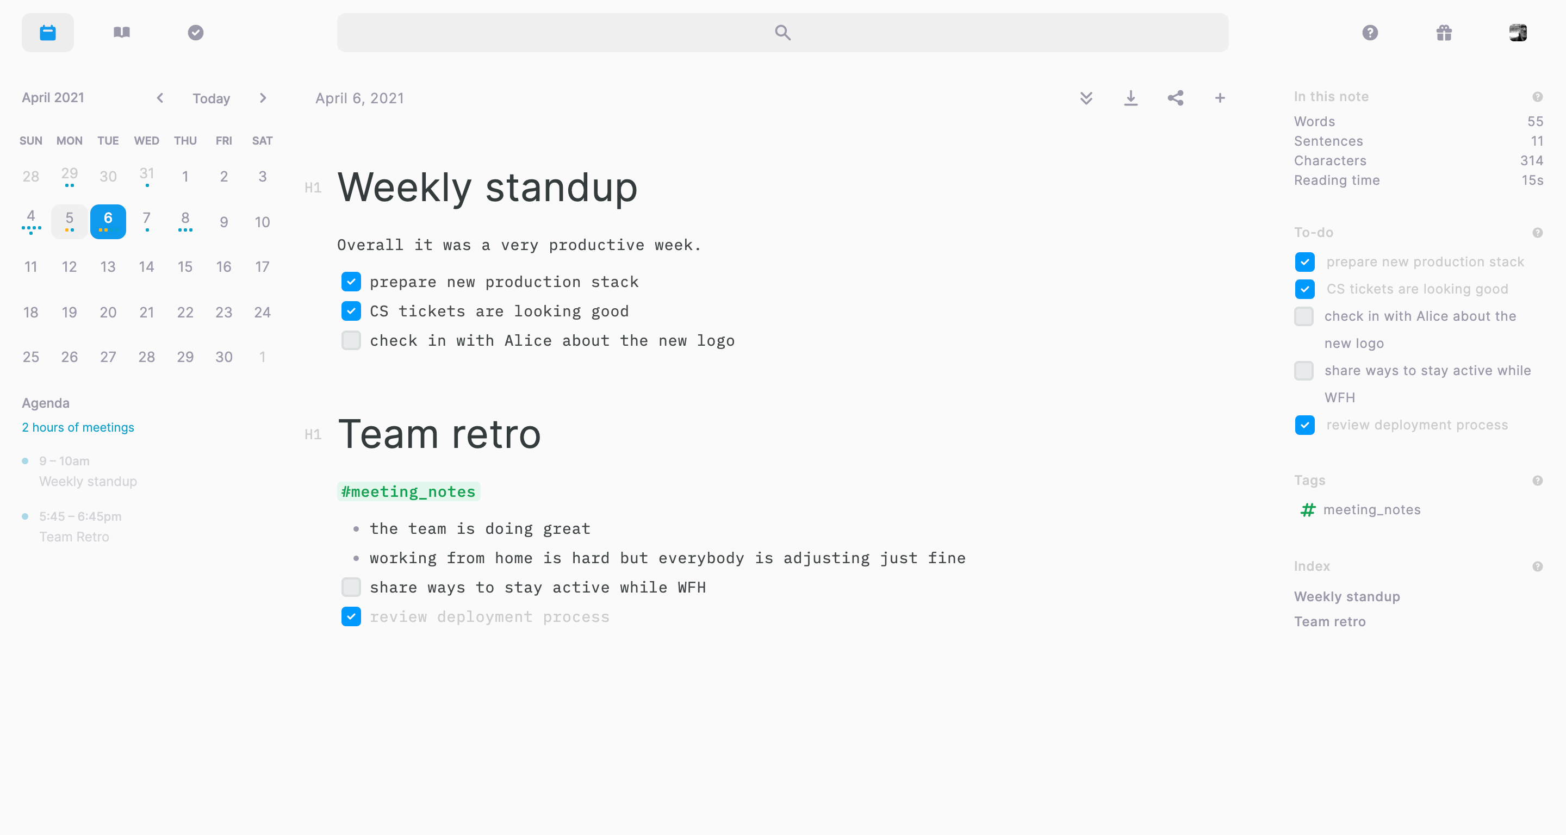Click the share note icon
Image resolution: width=1566 pixels, height=835 pixels.
1175,98
